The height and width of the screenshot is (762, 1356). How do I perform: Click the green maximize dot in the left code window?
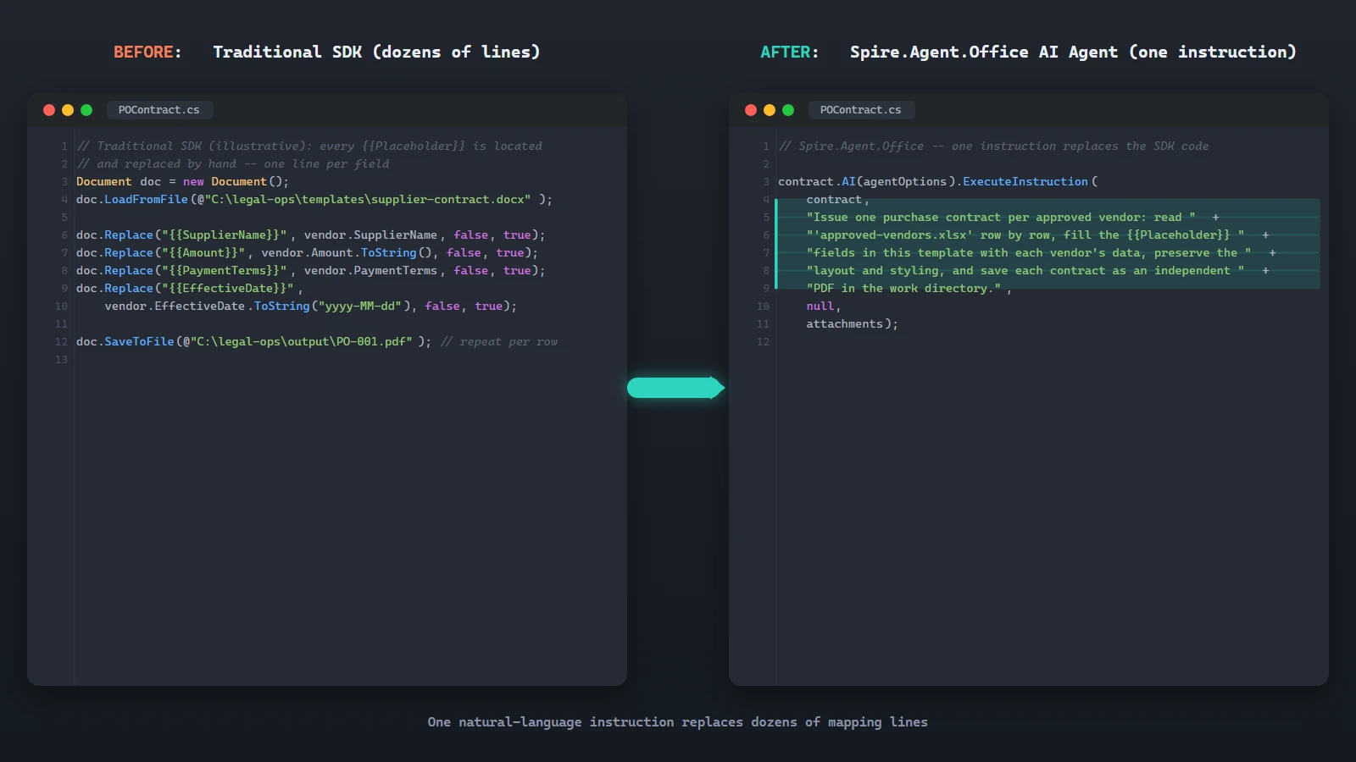(86, 110)
